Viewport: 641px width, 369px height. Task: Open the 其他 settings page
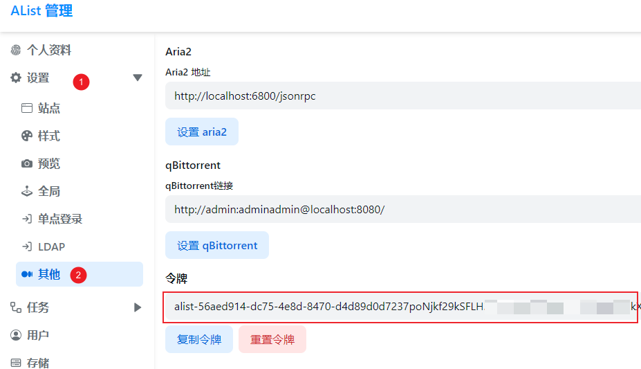(49, 274)
